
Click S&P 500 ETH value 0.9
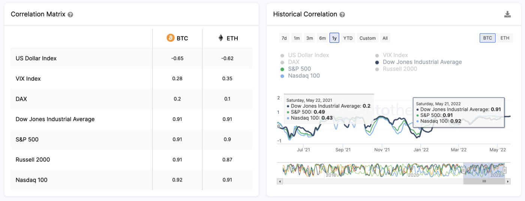[227, 139]
